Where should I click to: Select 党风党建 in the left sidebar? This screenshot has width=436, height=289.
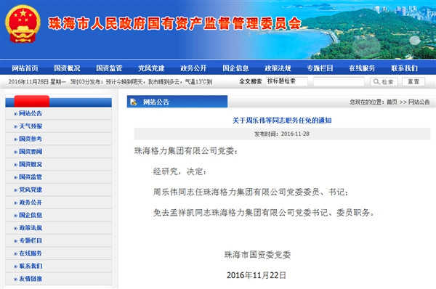coord(31,190)
